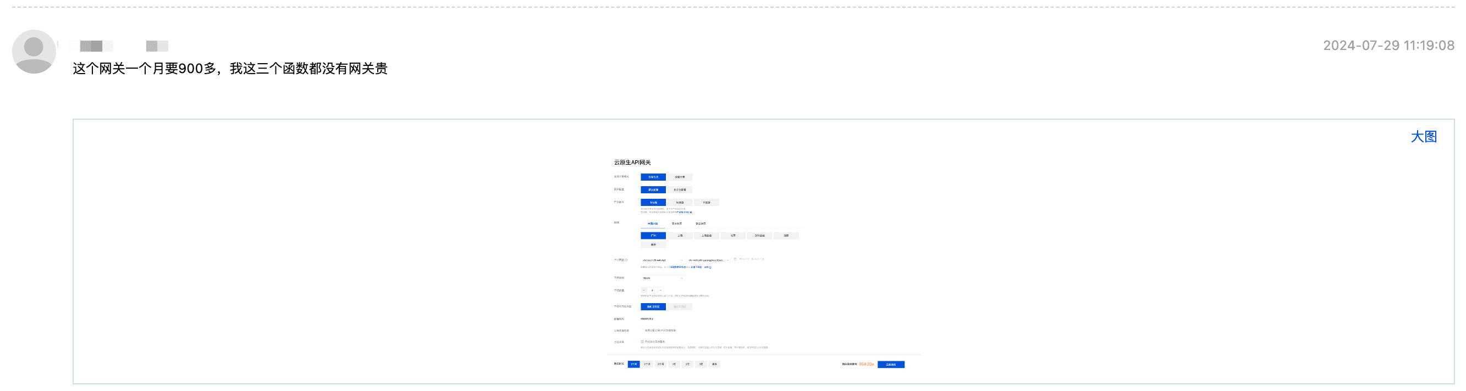Image resolution: width=1466 pixels, height=391 pixels.
Task: Switch to the 中国大陆 region tab
Action: pos(652,224)
